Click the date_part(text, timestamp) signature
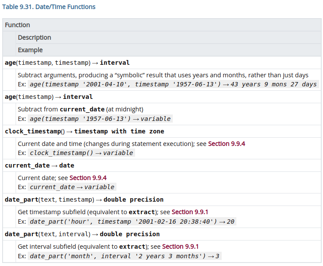The image size is (323, 266). pyautogui.click(x=84, y=199)
